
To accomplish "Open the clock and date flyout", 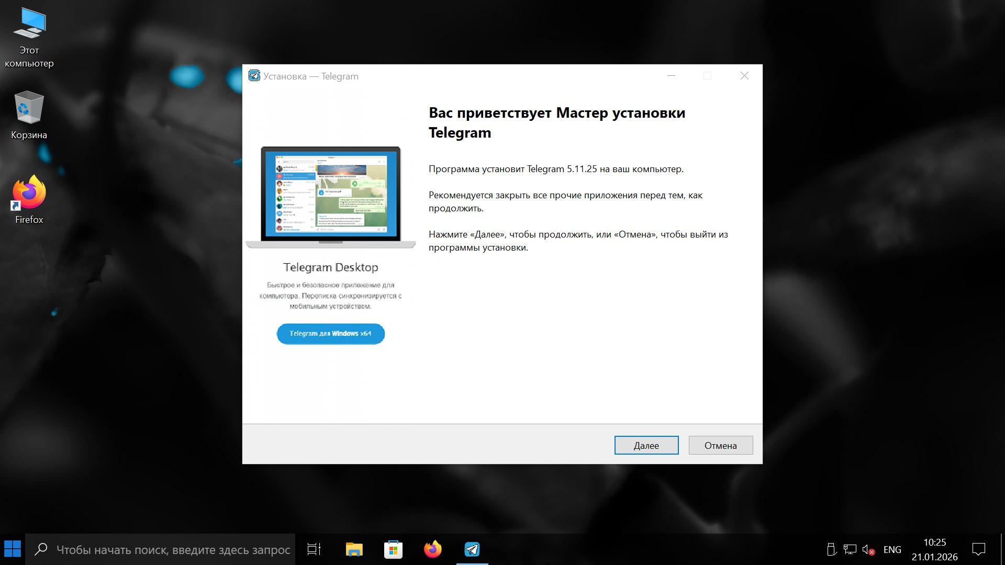I will [x=934, y=549].
